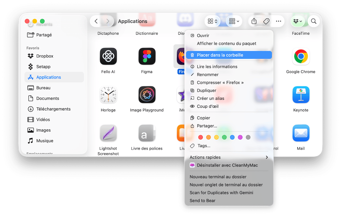The image size is (341, 215).
Task: Go back with the left chevron button
Action: (x=96, y=21)
